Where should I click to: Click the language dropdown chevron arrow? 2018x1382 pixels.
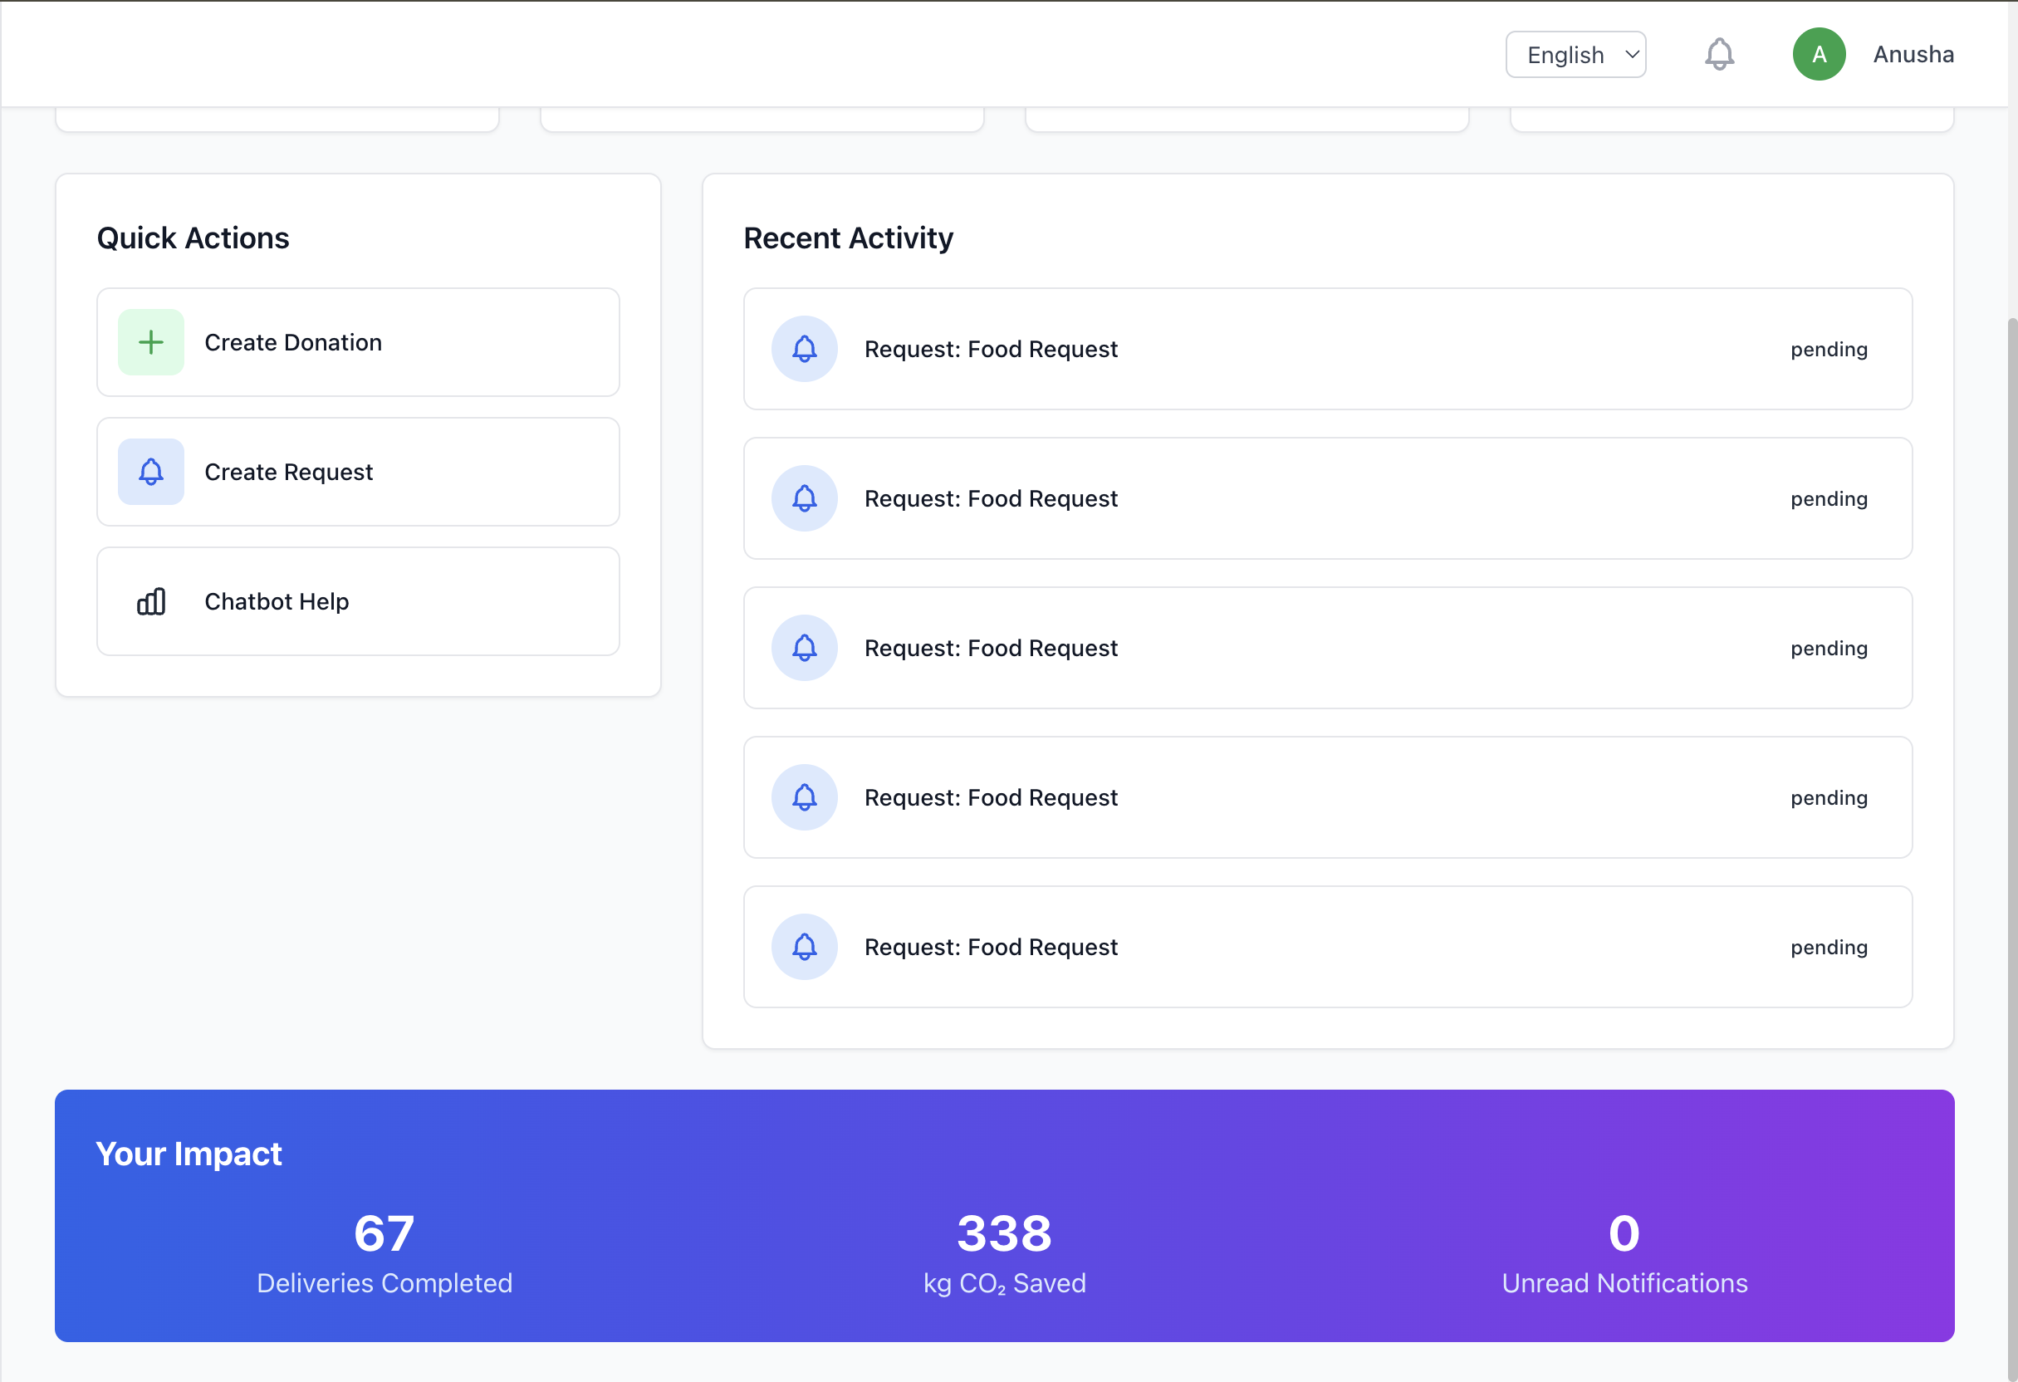(1632, 55)
